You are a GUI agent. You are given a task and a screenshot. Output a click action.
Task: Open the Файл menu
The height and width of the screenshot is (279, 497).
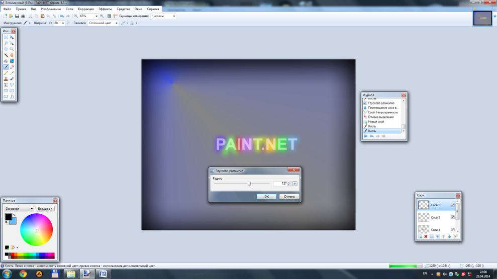pyautogui.click(x=7, y=9)
